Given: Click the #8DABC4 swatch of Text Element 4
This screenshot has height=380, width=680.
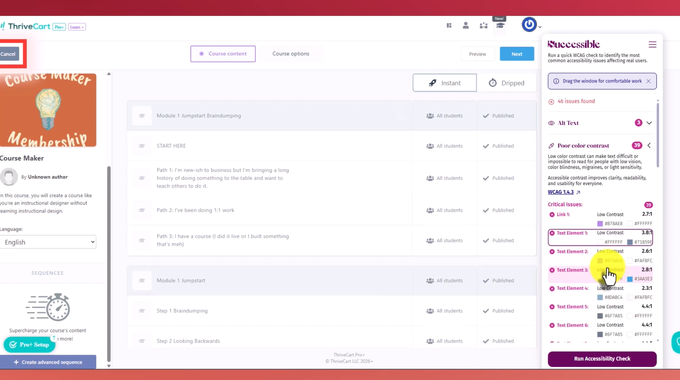Looking at the screenshot, I should click(600, 297).
